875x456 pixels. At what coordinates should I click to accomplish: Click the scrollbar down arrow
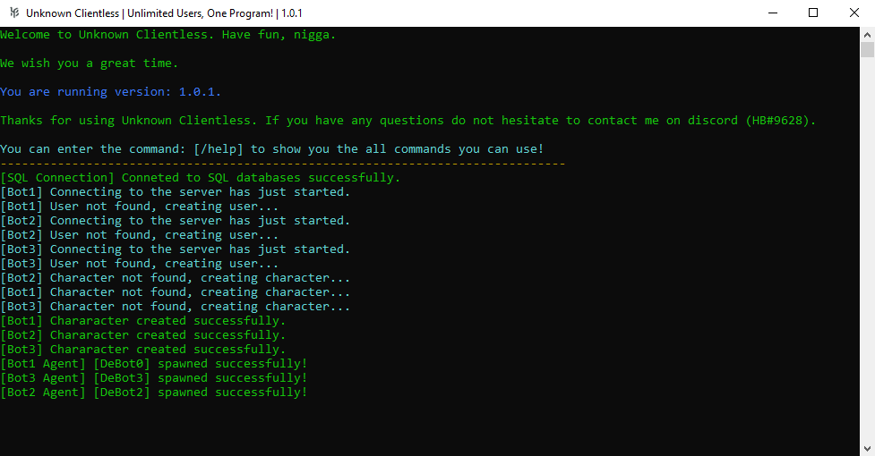[867, 448]
